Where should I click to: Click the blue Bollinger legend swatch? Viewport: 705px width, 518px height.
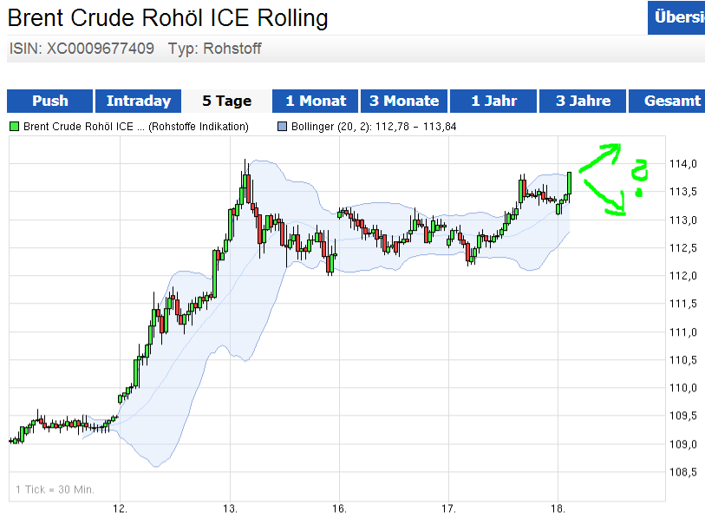point(282,127)
